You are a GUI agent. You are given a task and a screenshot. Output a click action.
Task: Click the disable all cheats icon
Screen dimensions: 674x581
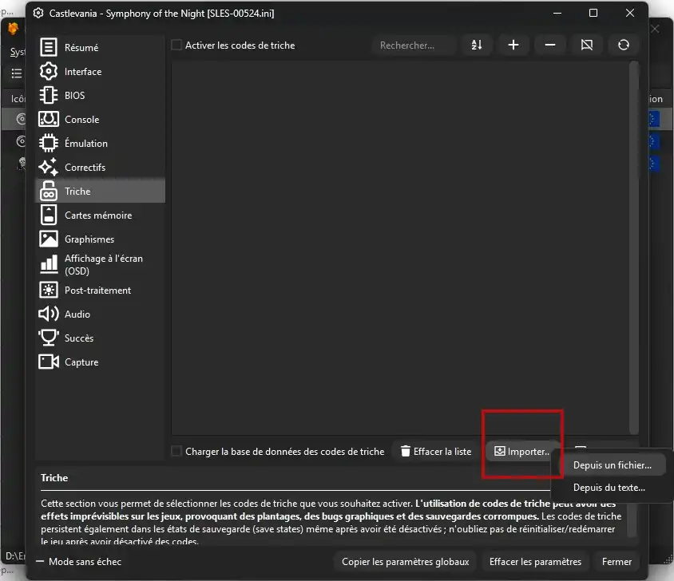[x=587, y=45]
